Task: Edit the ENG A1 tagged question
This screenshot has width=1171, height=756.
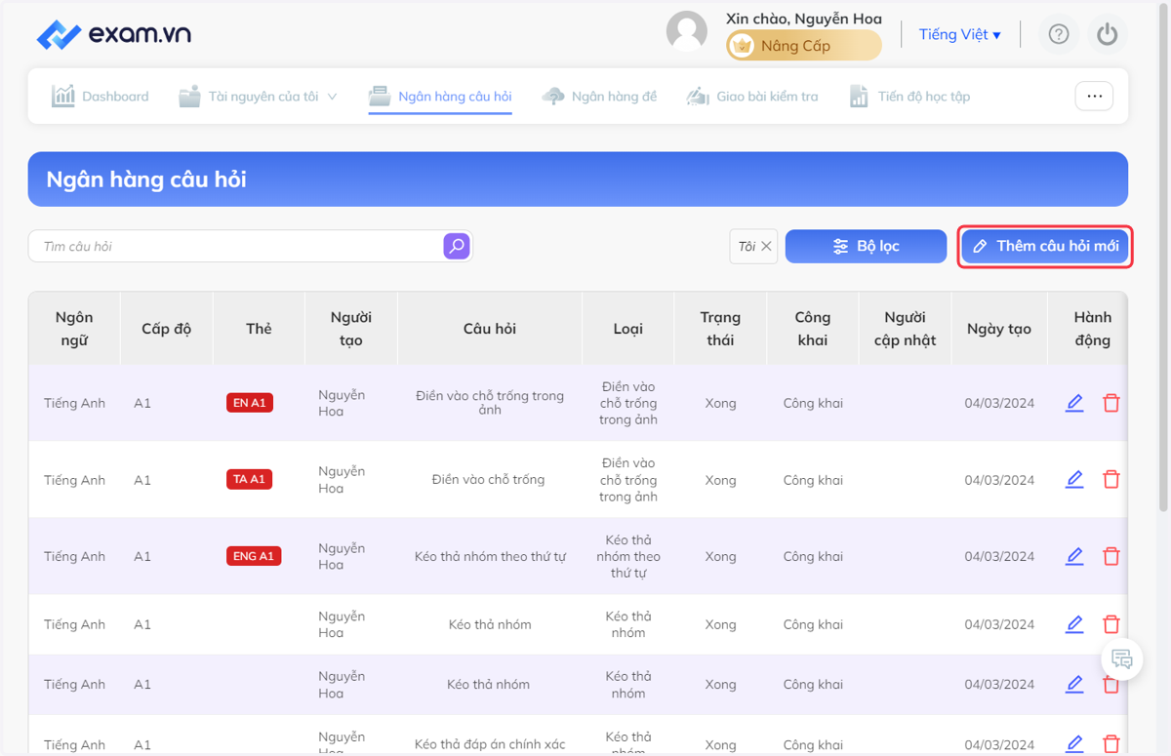Action: tap(1074, 556)
